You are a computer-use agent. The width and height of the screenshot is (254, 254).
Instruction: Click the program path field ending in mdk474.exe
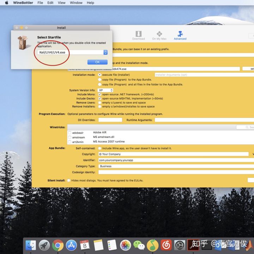click(x=153, y=69)
